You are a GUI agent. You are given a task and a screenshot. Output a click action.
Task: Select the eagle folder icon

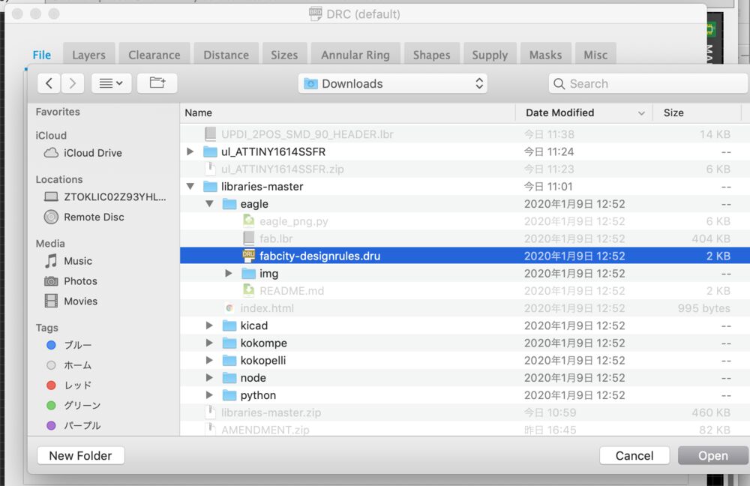(229, 204)
